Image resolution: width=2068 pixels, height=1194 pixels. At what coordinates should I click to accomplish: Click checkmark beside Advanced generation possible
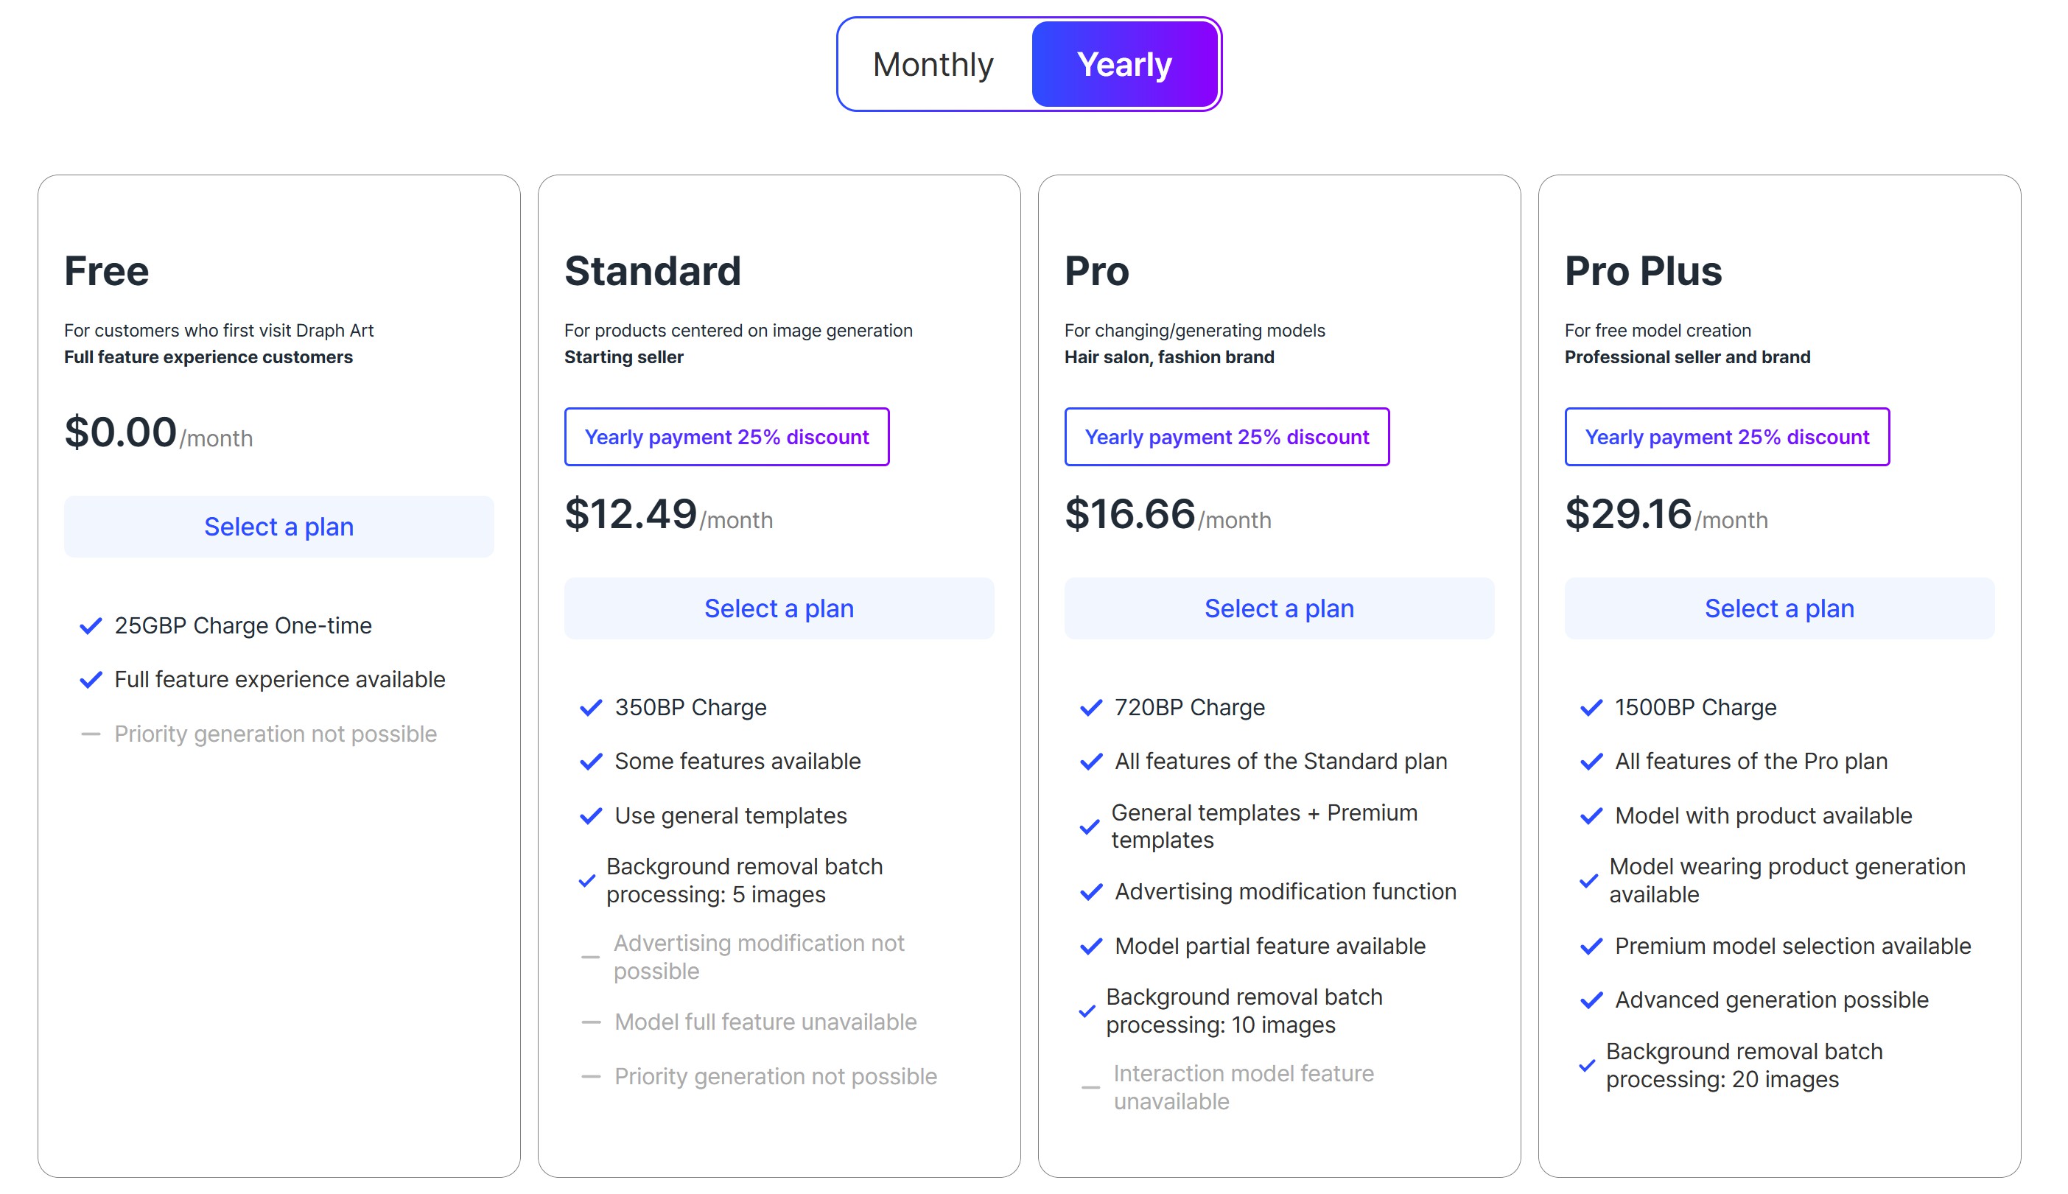point(1591,1000)
